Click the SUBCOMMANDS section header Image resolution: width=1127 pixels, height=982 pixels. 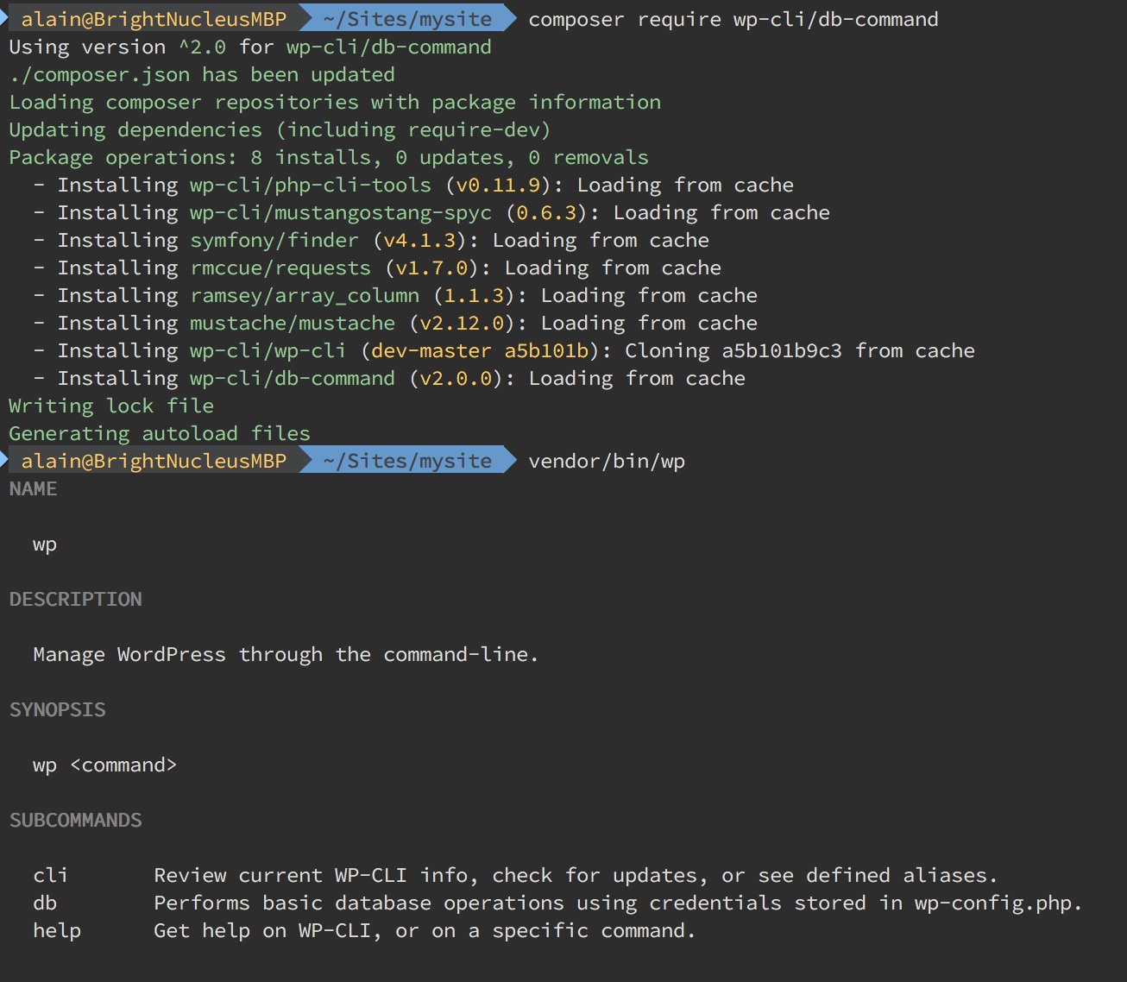pos(75,820)
